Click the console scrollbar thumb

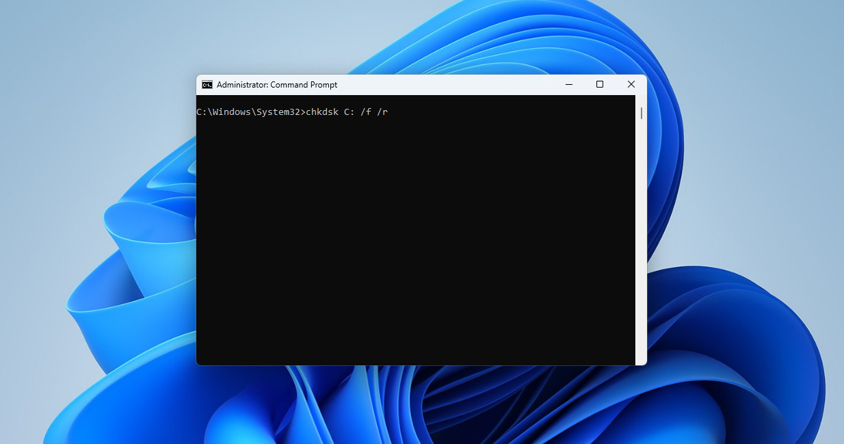pyautogui.click(x=641, y=113)
